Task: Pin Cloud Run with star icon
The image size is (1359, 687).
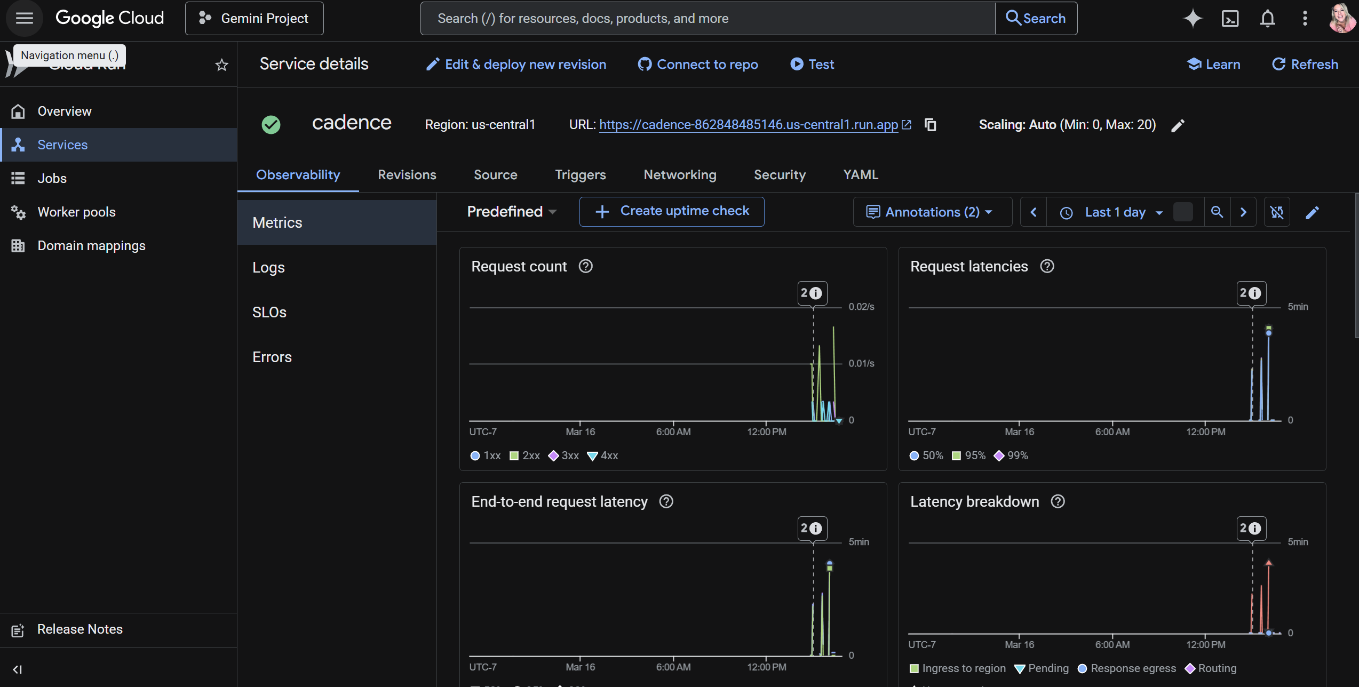Action: coord(221,65)
